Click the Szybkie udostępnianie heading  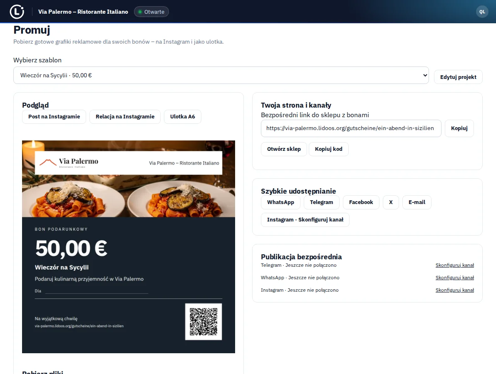point(298,191)
